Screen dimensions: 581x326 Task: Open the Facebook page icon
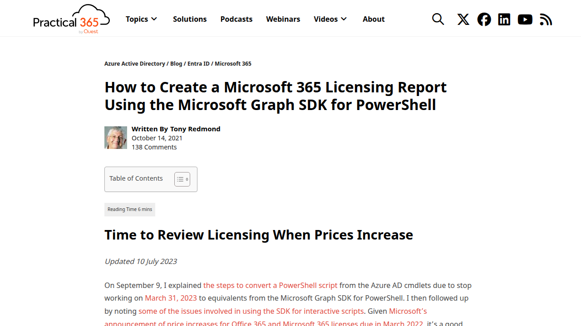tap(484, 19)
